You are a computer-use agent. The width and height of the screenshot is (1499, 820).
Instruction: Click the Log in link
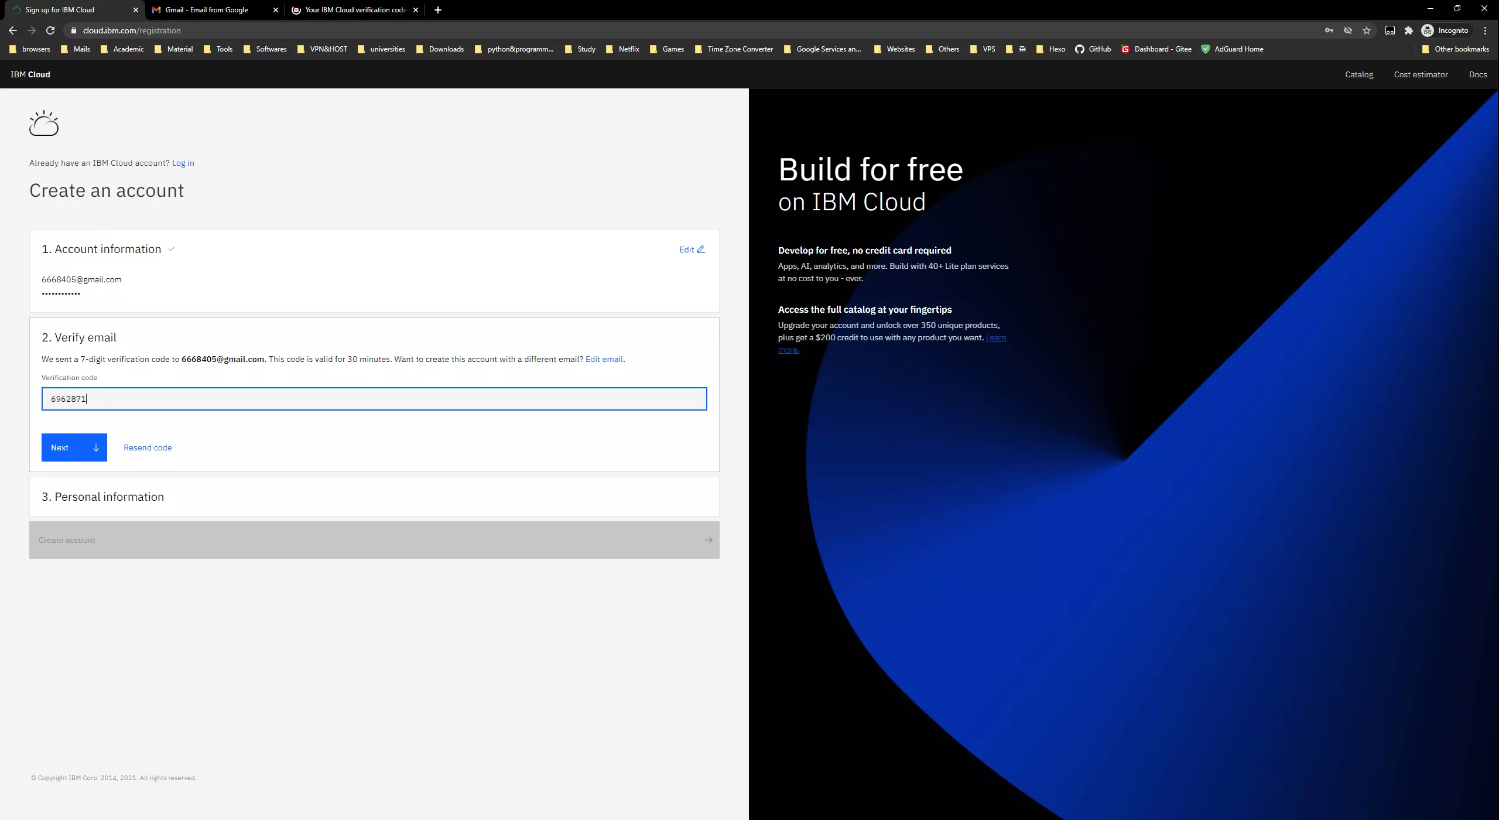[183, 163]
